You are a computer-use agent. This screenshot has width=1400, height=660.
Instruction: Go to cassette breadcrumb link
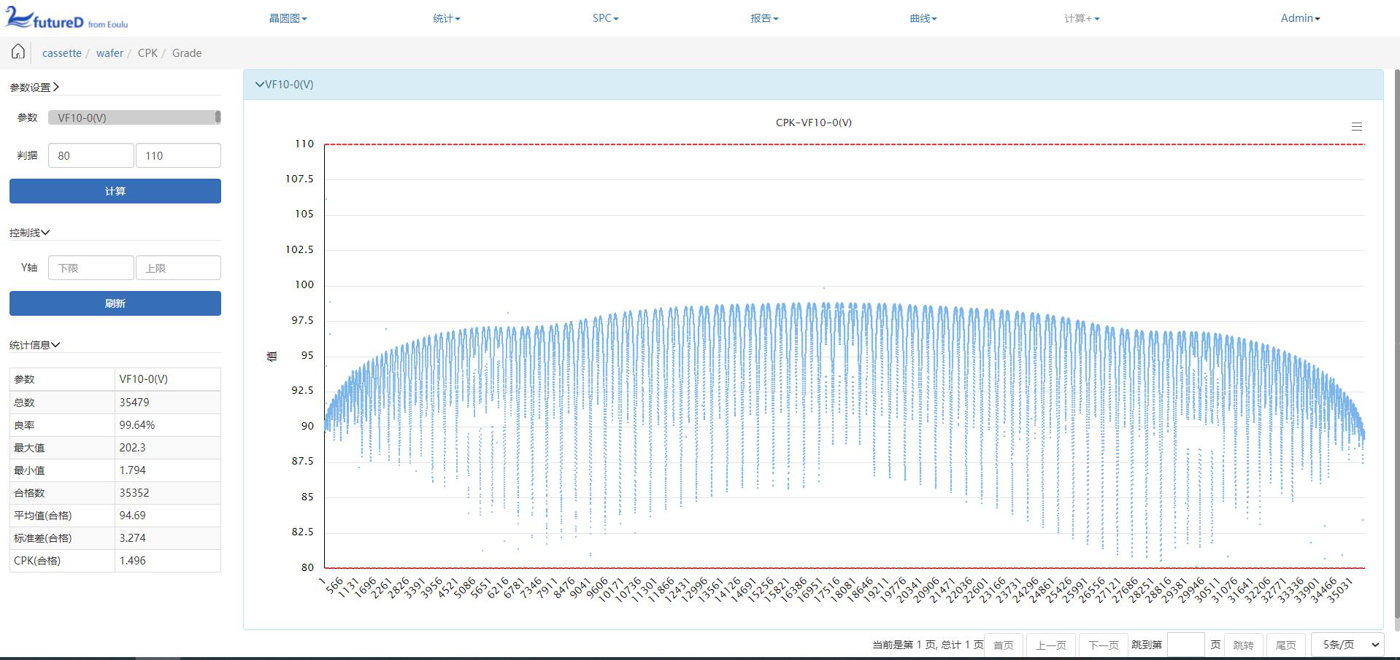click(62, 53)
